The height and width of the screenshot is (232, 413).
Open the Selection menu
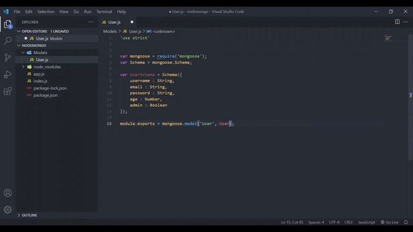pyautogui.click(x=46, y=12)
